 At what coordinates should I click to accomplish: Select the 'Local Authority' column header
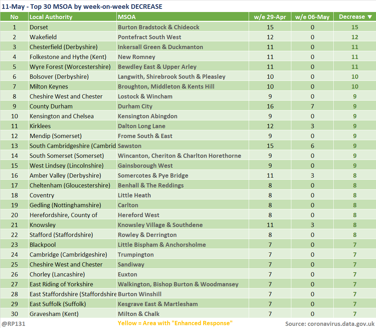[72, 17]
